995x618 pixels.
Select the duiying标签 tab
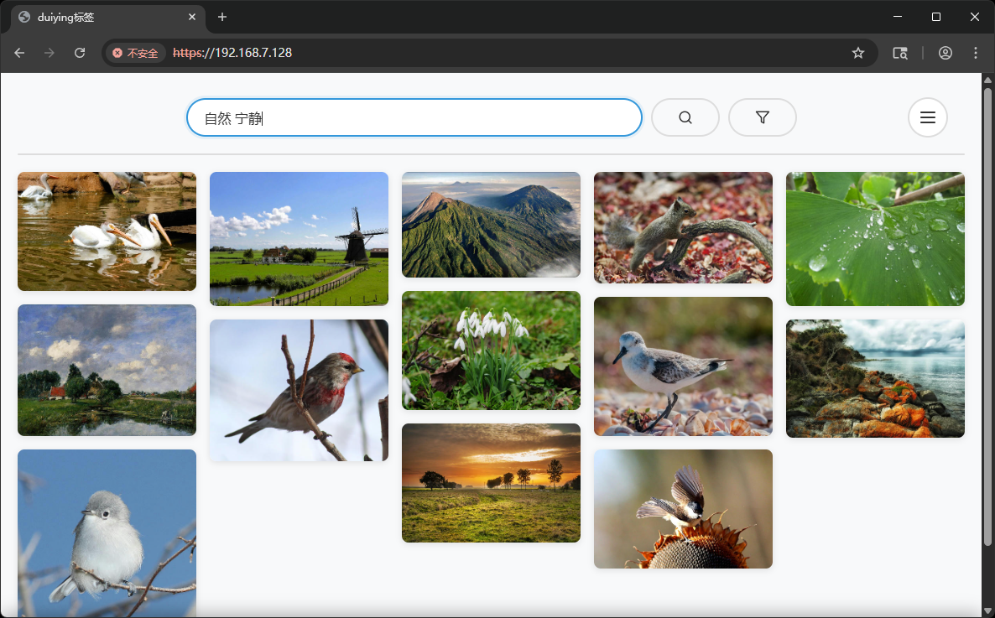[x=101, y=17]
